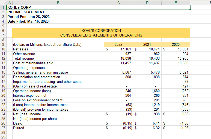The image size is (211, 139).
Task: Click Operating income value 1,680
Action: 155,91
